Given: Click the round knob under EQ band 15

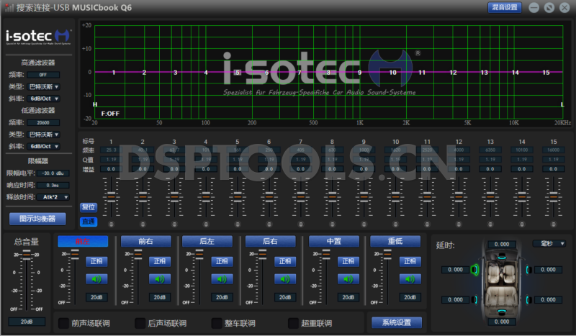Looking at the screenshot, I should 554,224.
